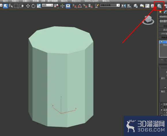Screen dimensions: 167x136
Task: Toggle the lightbulb on the highlighted stack modifier
Action: point(162,42)
